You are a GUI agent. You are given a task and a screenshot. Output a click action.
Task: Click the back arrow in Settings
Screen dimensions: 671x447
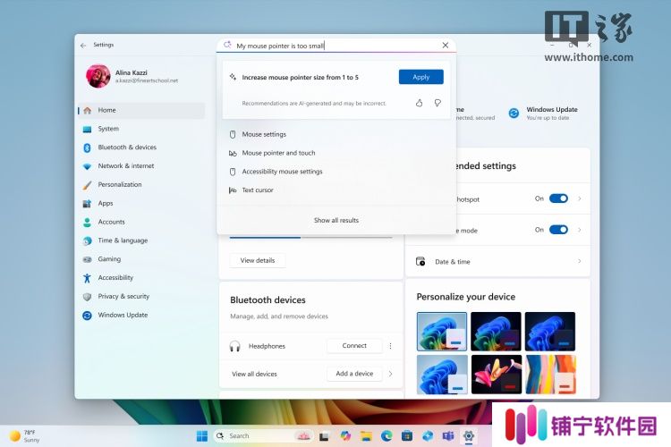pyautogui.click(x=83, y=45)
